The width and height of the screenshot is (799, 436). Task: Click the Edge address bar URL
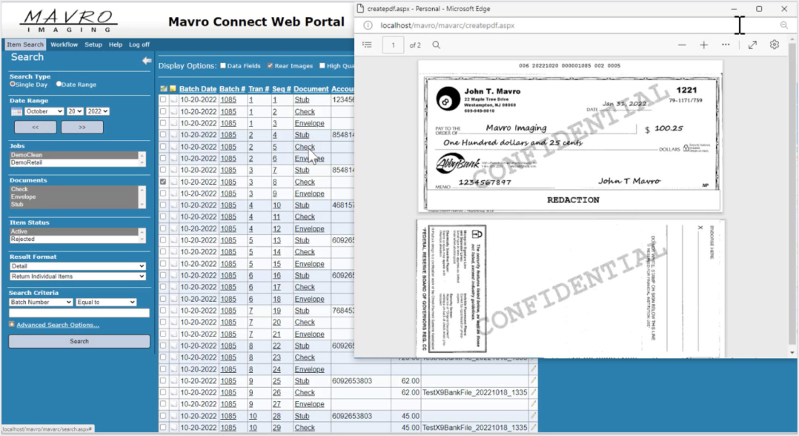pos(448,25)
